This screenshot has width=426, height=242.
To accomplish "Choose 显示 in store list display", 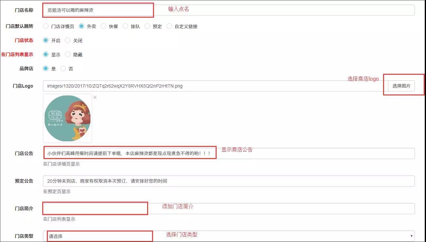I will click(46, 54).
